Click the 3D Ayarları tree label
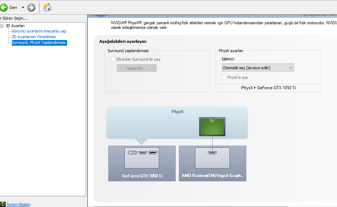The width and height of the screenshot is (337, 207). tap(15, 26)
